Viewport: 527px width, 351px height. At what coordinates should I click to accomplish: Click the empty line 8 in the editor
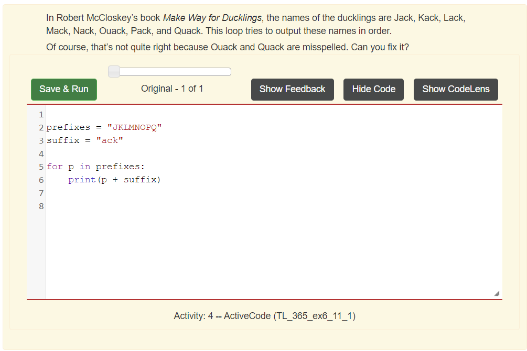105,206
